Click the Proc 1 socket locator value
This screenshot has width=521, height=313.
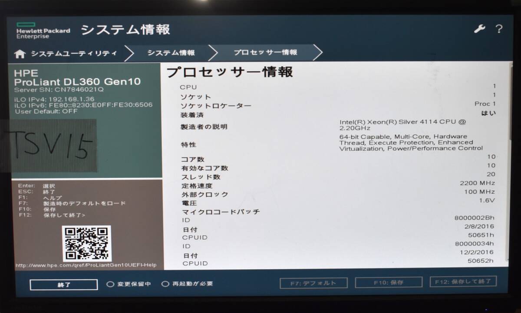click(x=485, y=104)
